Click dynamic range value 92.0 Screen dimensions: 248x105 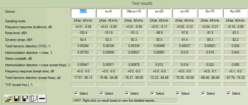click(159, 40)
